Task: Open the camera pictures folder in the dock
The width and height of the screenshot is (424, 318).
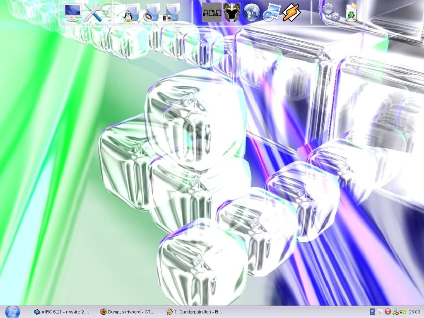Action: [x=171, y=13]
